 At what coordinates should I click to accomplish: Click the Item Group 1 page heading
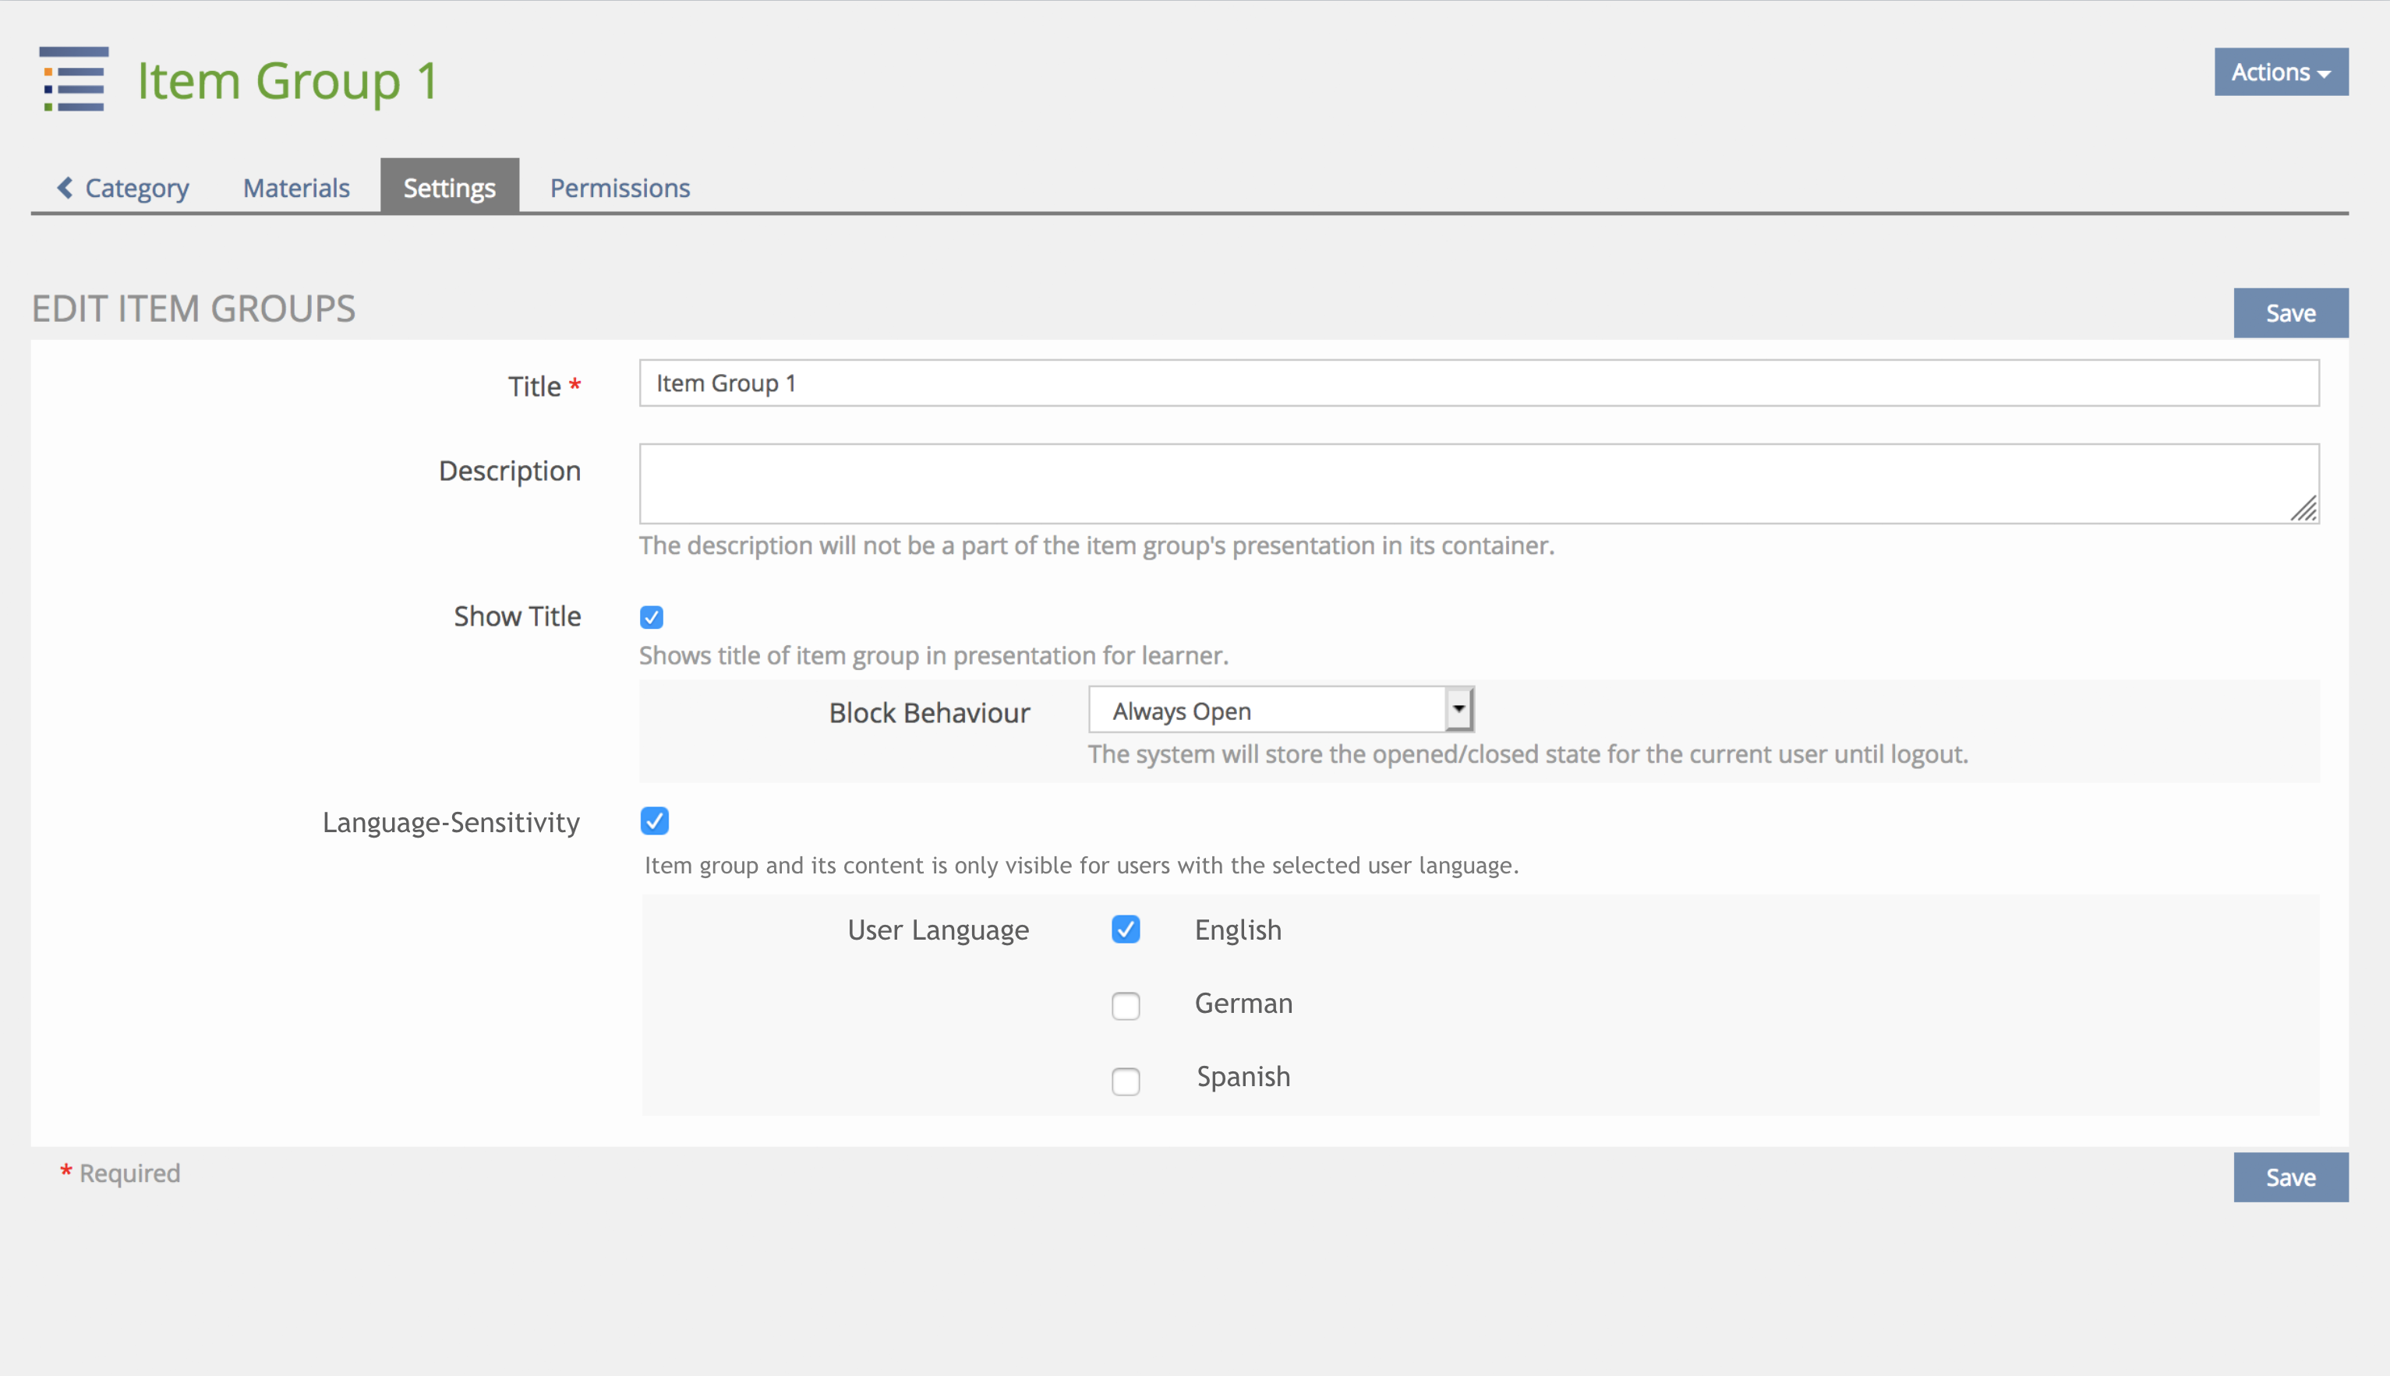click(286, 81)
